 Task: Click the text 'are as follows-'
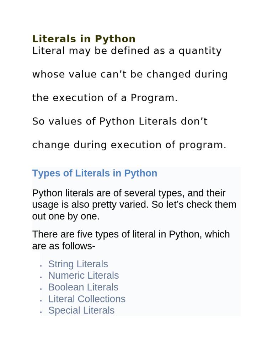pos(64,246)
